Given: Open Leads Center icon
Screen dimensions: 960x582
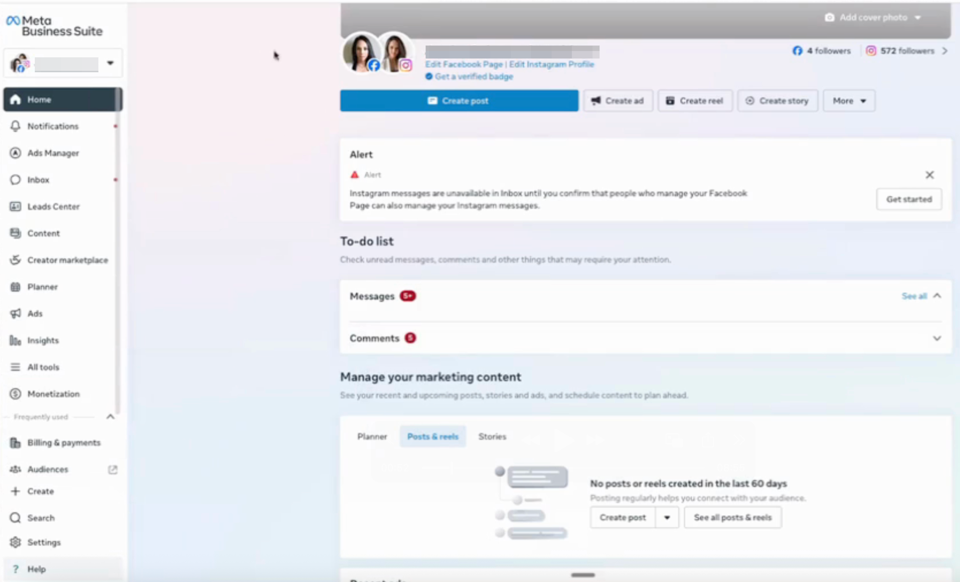Looking at the screenshot, I should (16, 206).
